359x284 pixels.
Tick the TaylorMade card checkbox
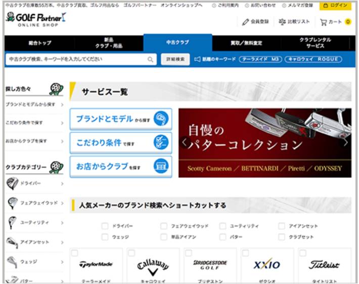[75, 253]
